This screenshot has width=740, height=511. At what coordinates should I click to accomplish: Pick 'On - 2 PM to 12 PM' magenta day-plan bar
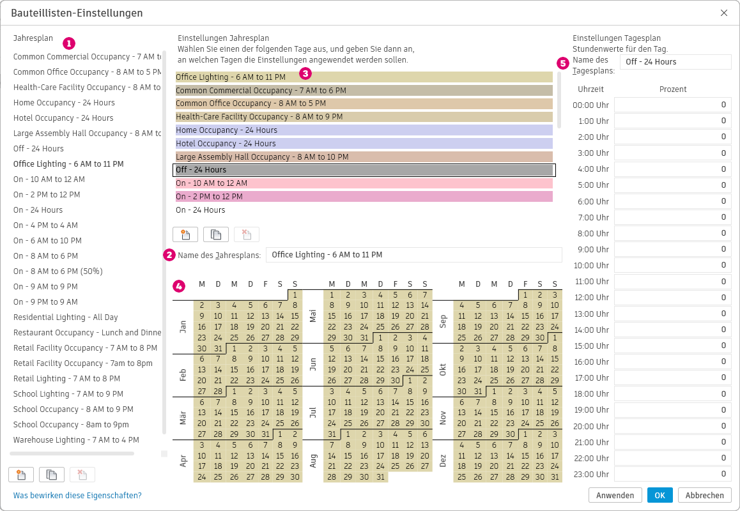tap(364, 196)
